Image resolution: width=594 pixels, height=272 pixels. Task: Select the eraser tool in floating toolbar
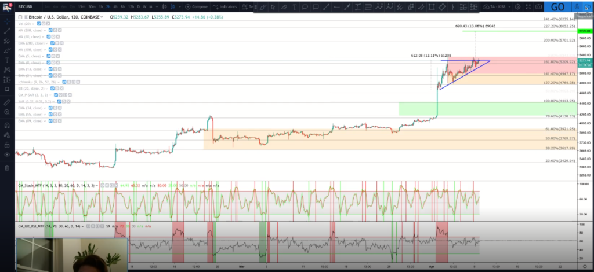click(x=283, y=7)
